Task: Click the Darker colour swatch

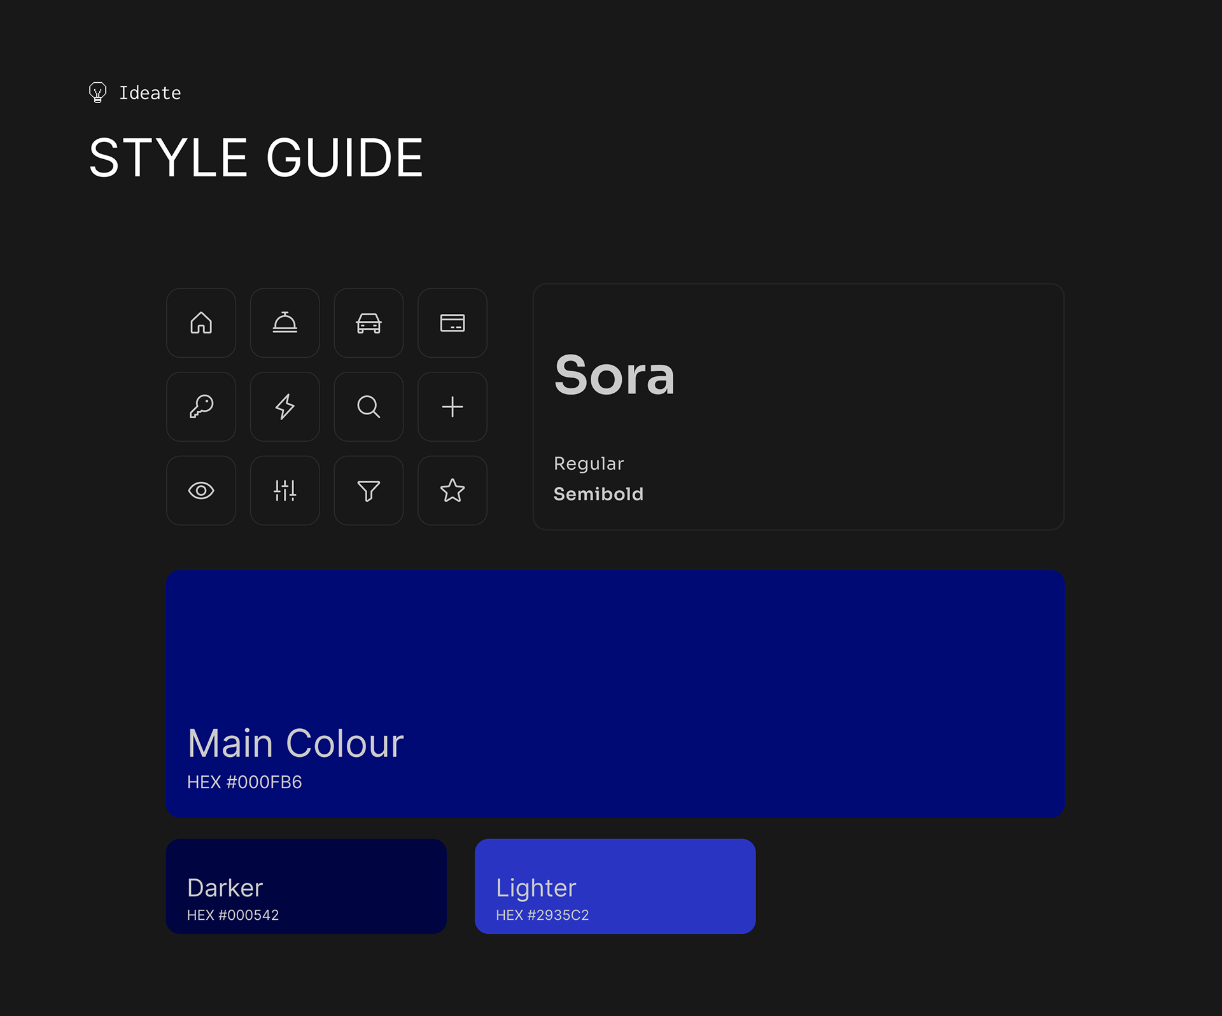Action: [x=306, y=885]
